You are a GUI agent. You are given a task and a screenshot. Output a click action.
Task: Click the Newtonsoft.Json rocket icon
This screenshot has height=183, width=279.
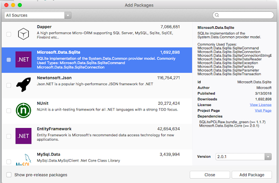tap(23, 85)
